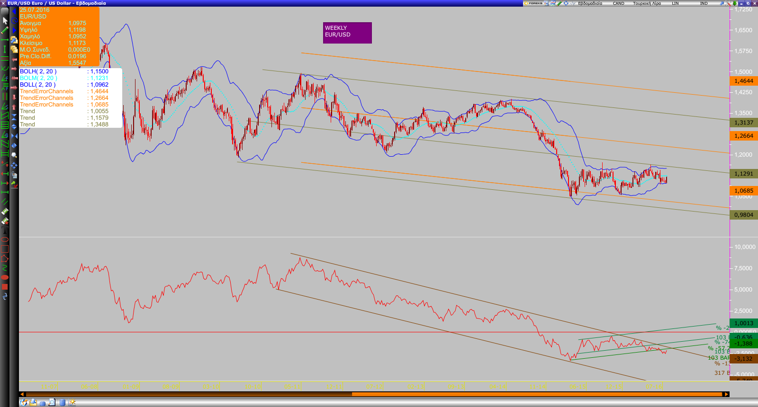Choose the hollow ellipse shape tool
The height and width of the screenshot is (407, 758).
(x=5, y=239)
